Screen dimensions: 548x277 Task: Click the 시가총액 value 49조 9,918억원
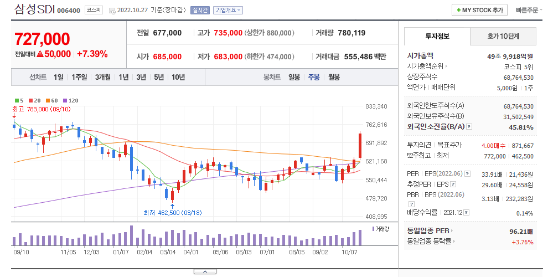pyautogui.click(x=510, y=57)
